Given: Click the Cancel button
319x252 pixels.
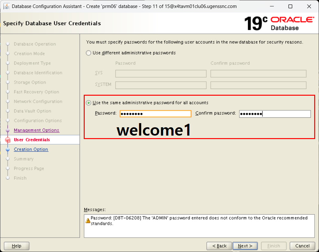Looking at the screenshot, I should [302, 246].
